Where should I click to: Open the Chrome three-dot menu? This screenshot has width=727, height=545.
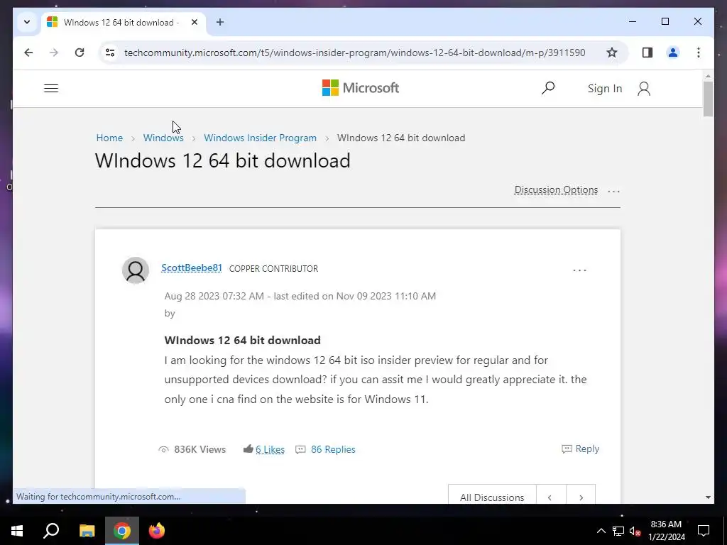coord(699,53)
